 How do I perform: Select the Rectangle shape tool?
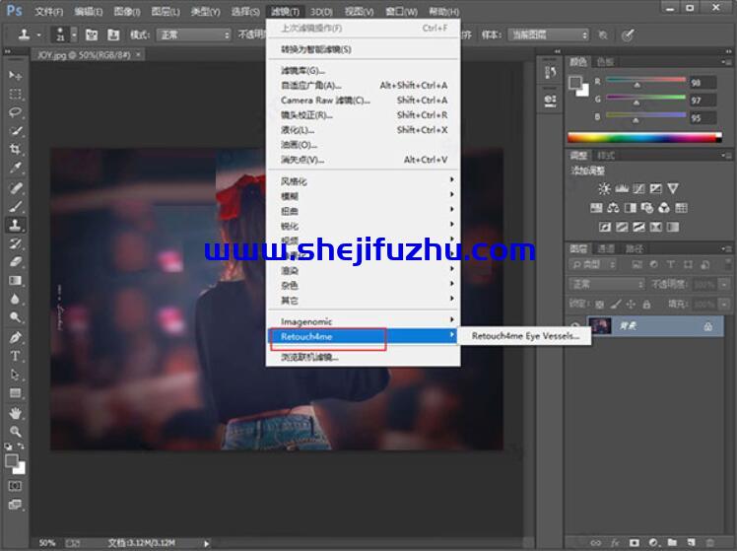(15, 393)
